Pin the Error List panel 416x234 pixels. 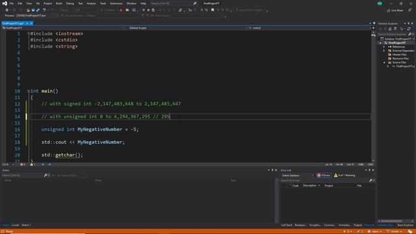click(x=370, y=170)
